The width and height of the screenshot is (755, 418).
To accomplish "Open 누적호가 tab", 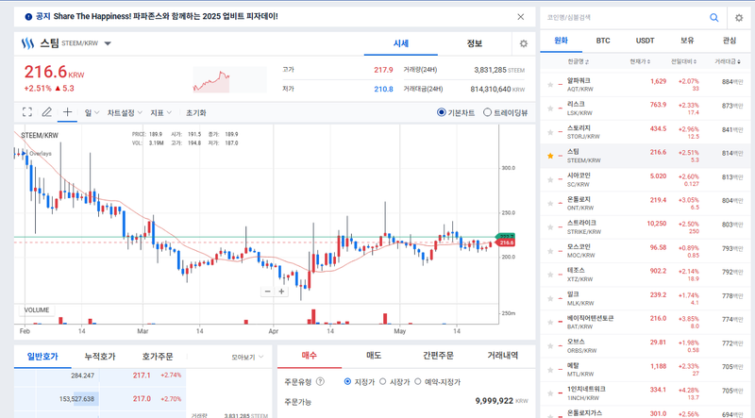I will (x=100, y=357).
